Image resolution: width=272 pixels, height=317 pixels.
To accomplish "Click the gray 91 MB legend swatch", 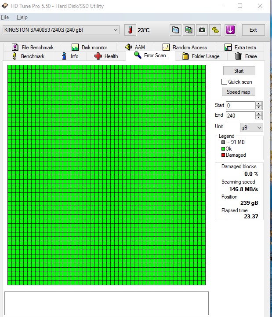I will pyautogui.click(x=223, y=142).
